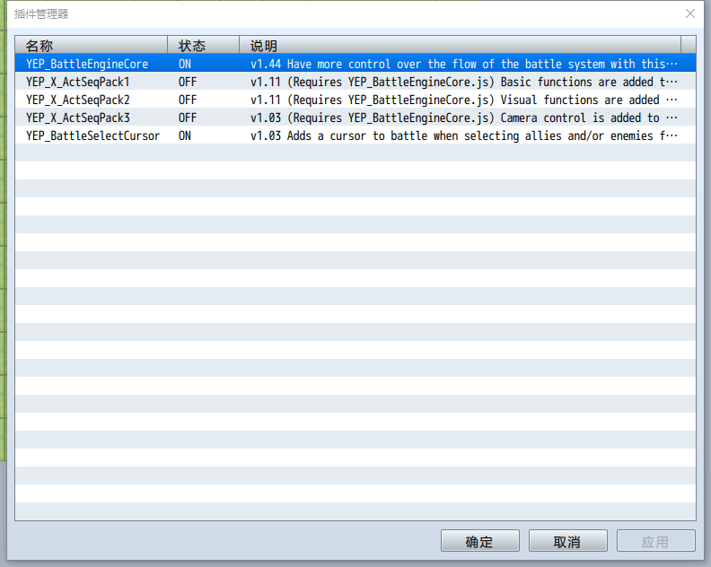
Task: Click the 取消 button
Action: [x=567, y=541]
